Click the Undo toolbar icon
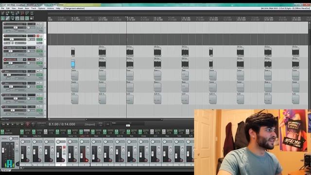This screenshot has height=175, width=311. (22, 13)
